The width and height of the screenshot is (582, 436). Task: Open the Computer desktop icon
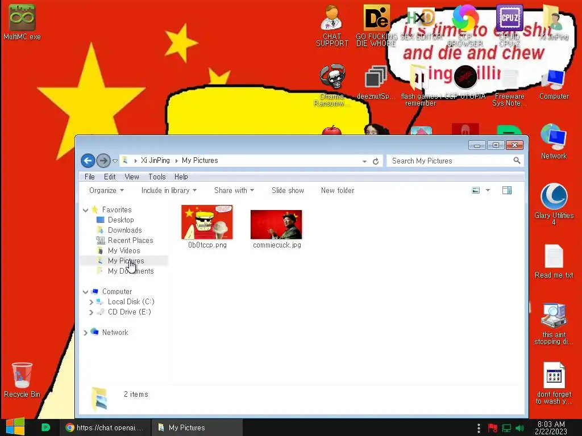tap(554, 84)
